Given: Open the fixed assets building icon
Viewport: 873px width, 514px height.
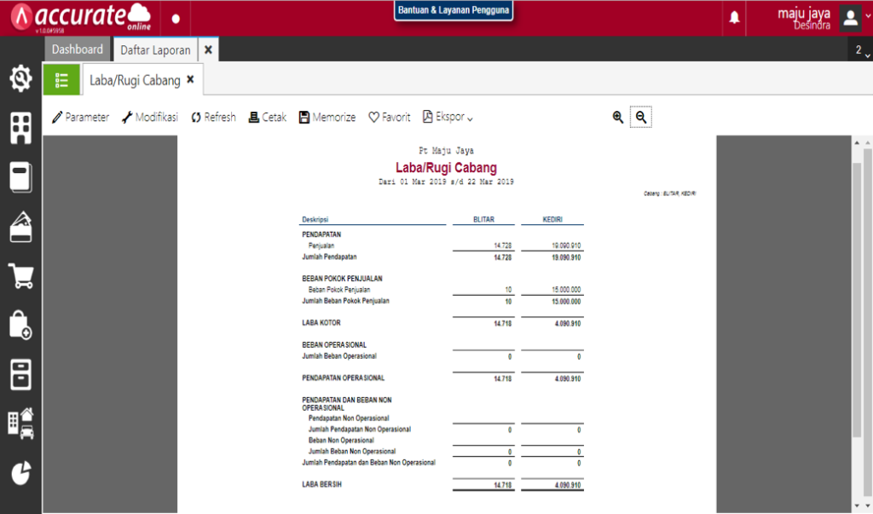Looking at the screenshot, I should 20,424.
